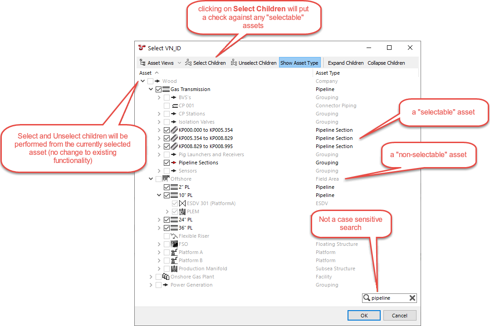The height and width of the screenshot is (326, 490).
Task: Click the Asset Views tree icon
Action: click(143, 63)
